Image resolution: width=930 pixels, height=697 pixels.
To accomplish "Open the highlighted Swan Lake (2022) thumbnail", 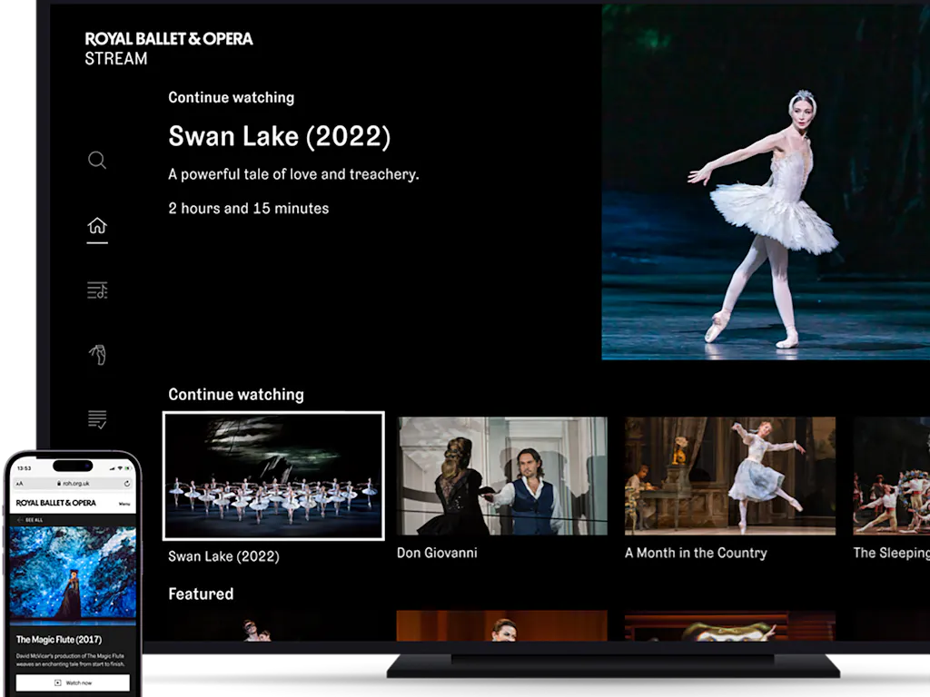I will (x=273, y=476).
